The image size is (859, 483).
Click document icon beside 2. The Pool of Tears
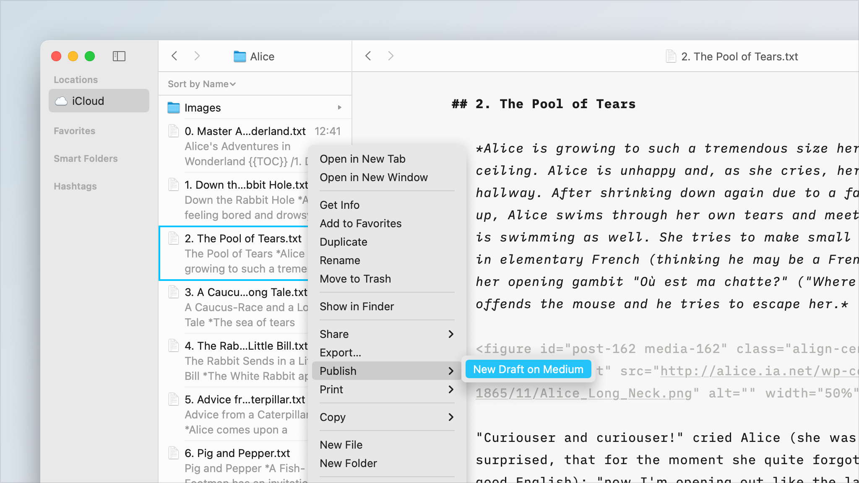point(174,238)
